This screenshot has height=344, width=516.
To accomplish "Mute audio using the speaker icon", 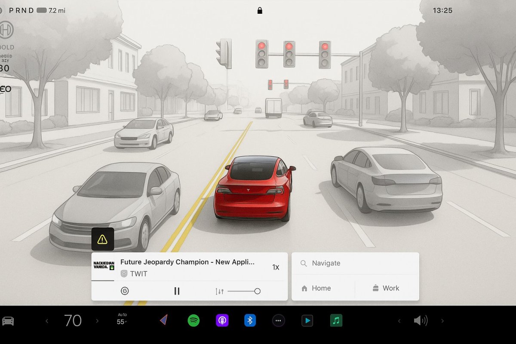I will pos(420,320).
